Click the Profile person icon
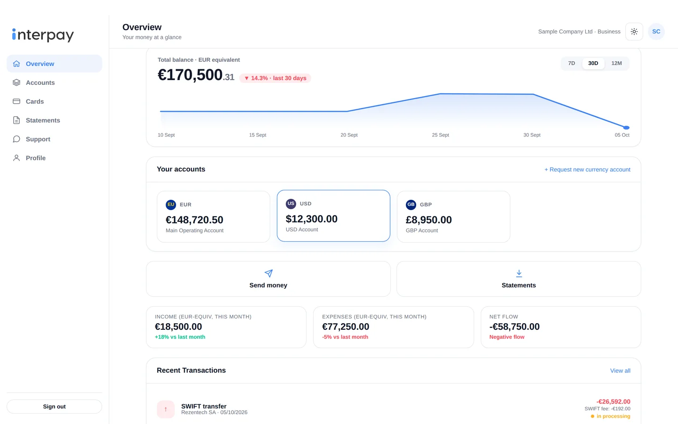The height and width of the screenshot is (424, 678). (x=16, y=158)
